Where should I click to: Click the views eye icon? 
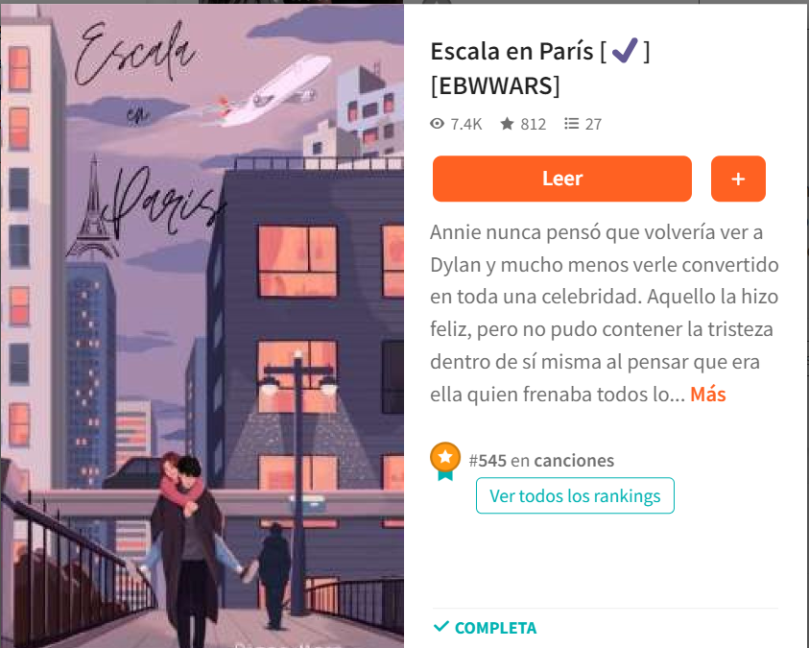click(437, 124)
